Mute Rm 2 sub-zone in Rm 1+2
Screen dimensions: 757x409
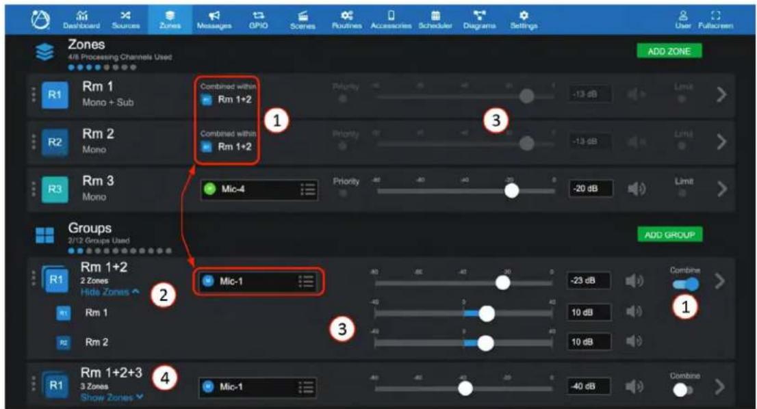[x=634, y=341]
